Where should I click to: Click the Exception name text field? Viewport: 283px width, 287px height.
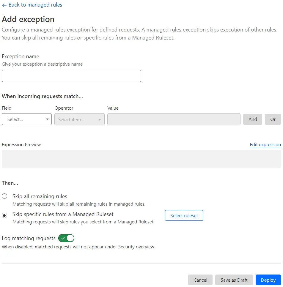point(71,76)
